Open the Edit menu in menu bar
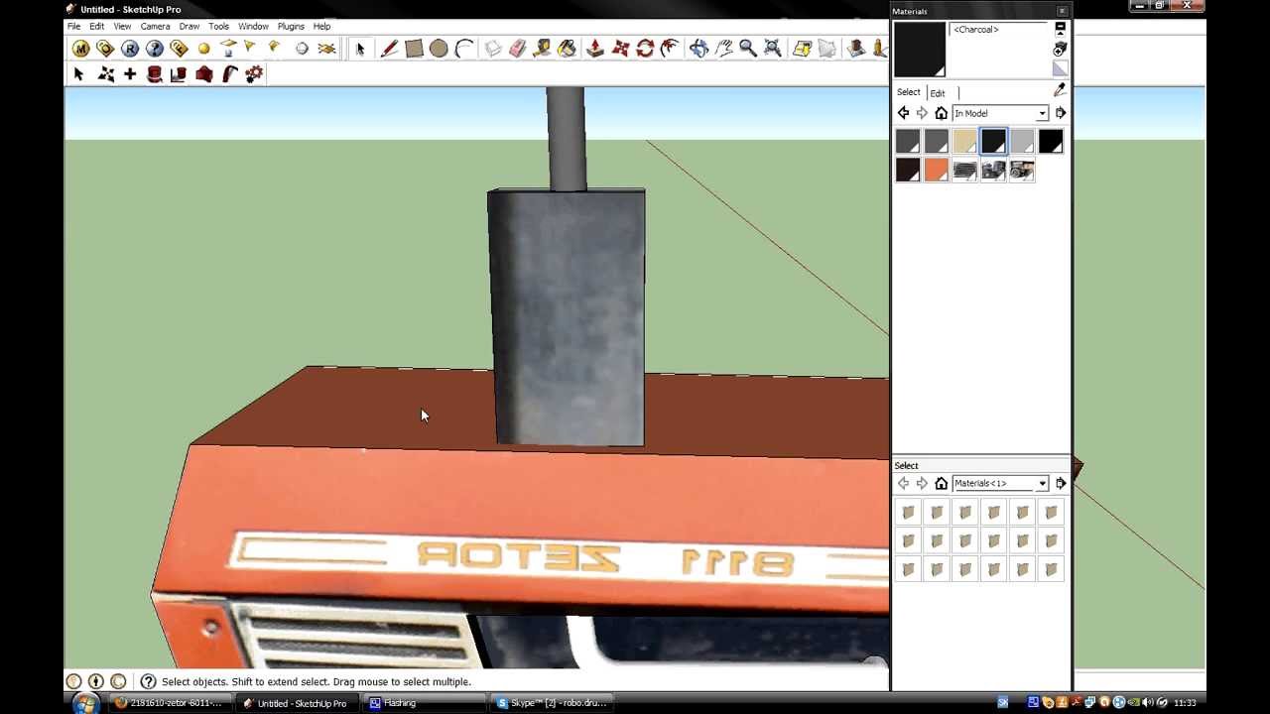This screenshot has width=1270, height=714. click(96, 27)
